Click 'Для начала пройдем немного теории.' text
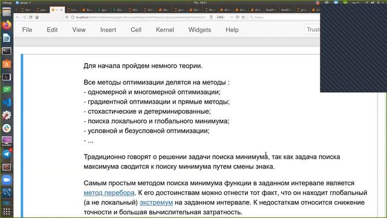The width and height of the screenshot is (387, 218). 143,66
